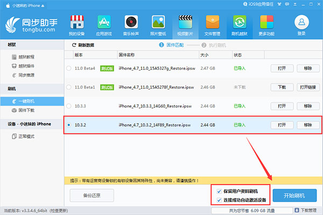Click the 执行刷机 step two tab
323x215 pixels.
(x=214, y=45)
